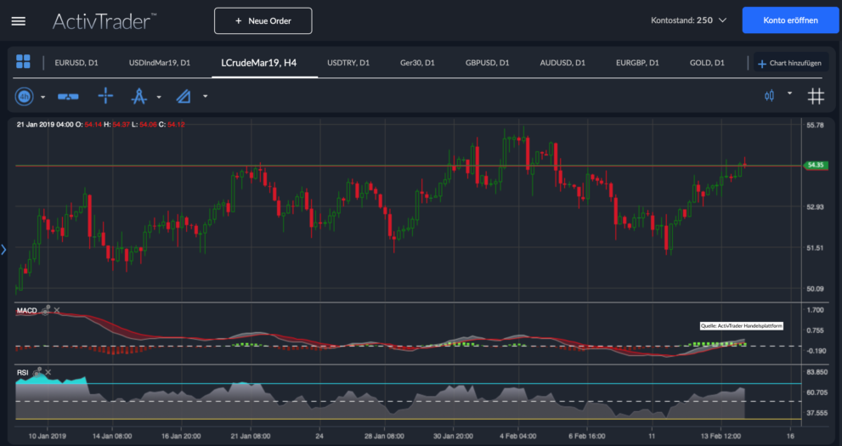
Task: Click the 55.78 price axis label
Action: point(815,125)
